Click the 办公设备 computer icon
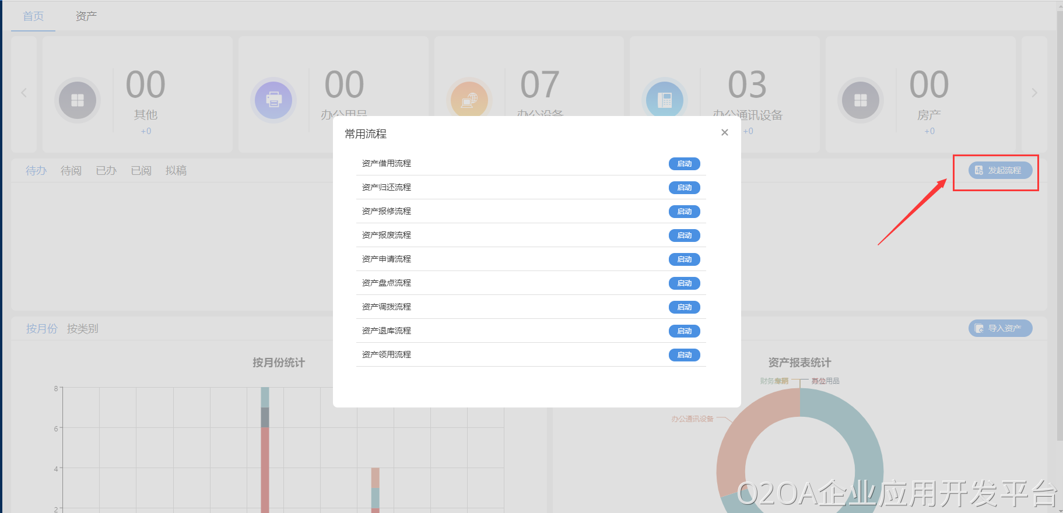This screenshot has height=513, width=1063. [469, 100]
